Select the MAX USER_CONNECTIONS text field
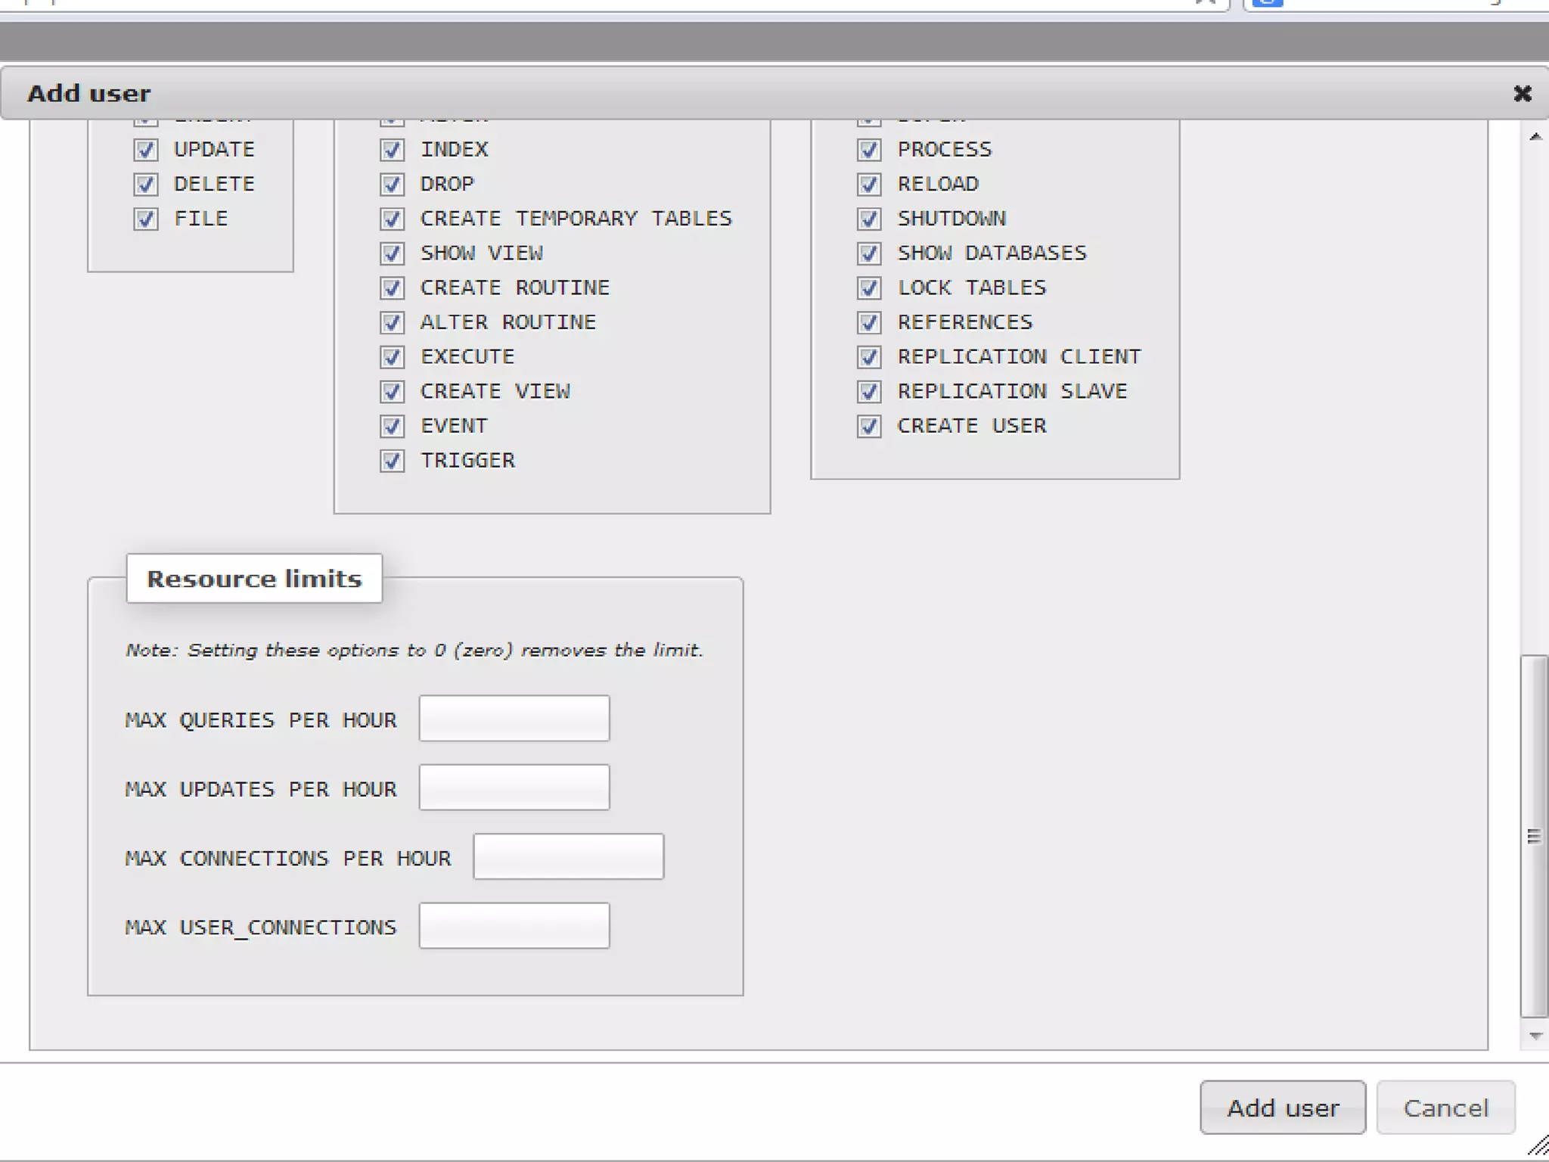Screen dimensions: 1549x1162 (x=514, y=926)
